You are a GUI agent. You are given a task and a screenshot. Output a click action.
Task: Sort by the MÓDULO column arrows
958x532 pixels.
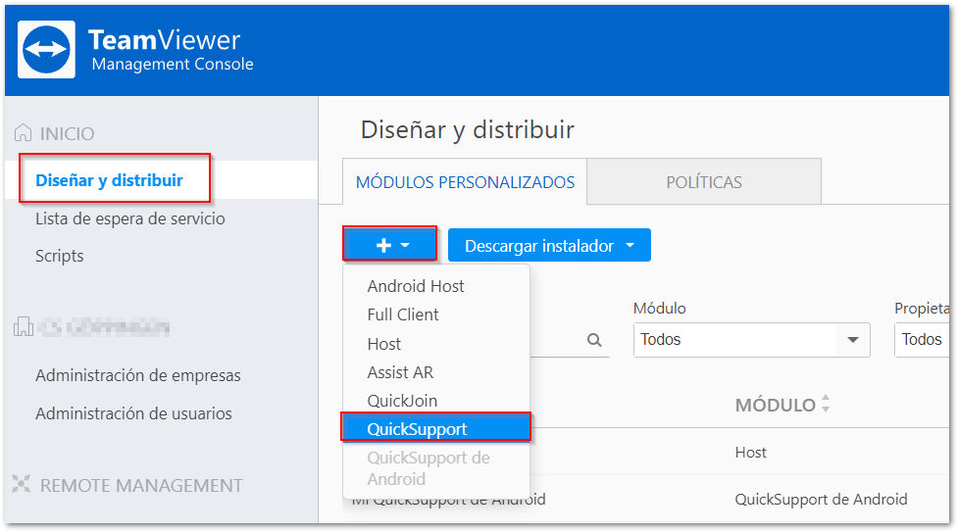click(x=826, y=404)
